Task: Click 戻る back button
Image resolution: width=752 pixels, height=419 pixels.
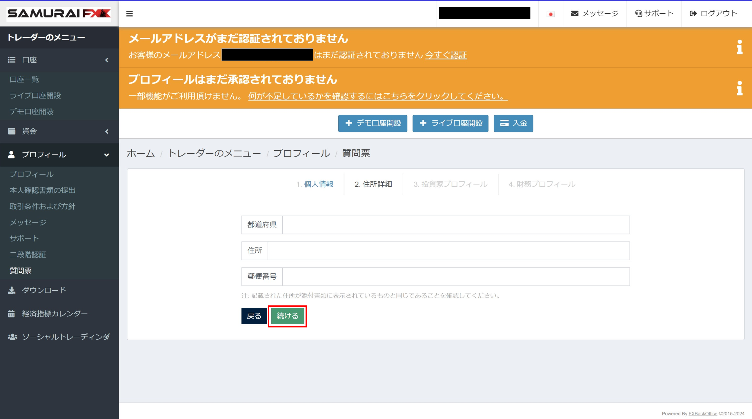Action: 254,316
